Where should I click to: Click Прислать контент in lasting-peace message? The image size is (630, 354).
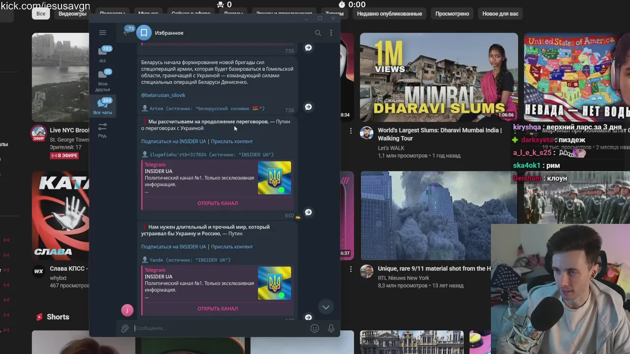(232, 247)
